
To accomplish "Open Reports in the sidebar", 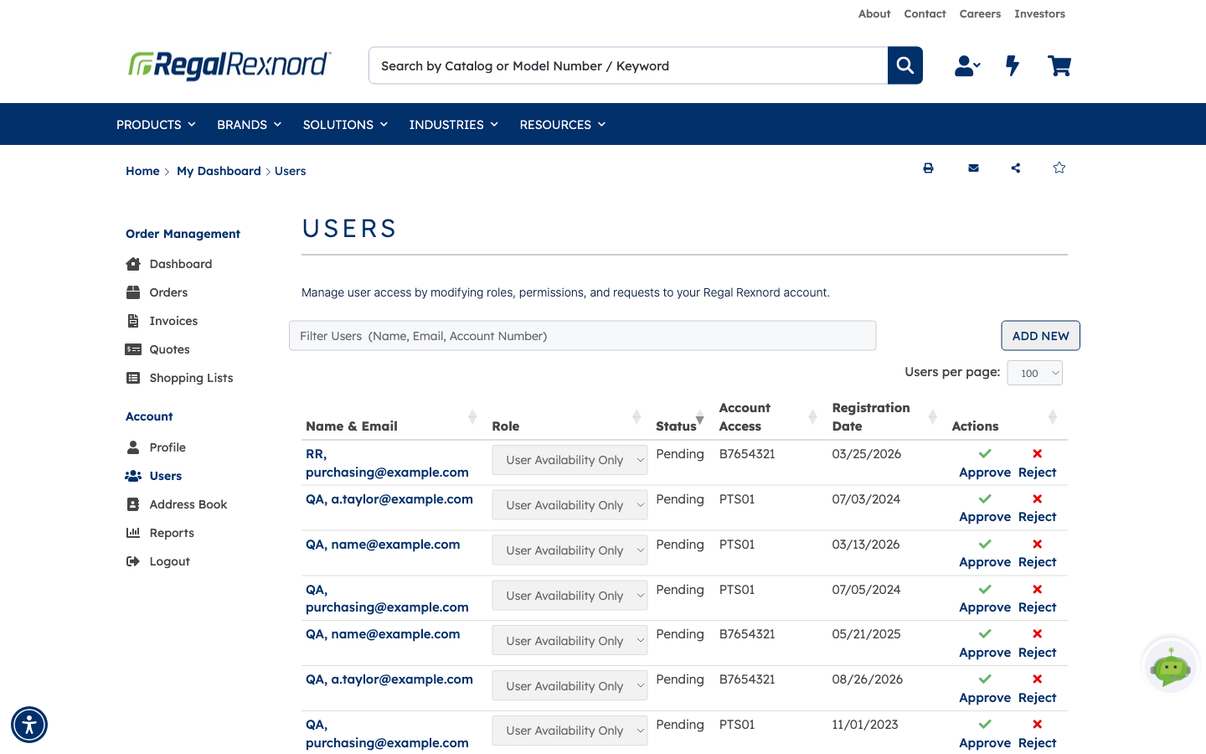I will pos(172,533).
